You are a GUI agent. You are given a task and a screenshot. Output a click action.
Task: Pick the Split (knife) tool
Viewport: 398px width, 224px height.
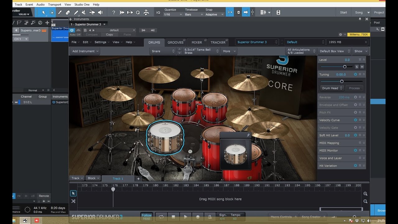pos(60,12)
